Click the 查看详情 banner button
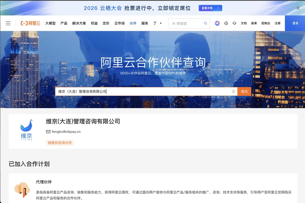The width and height of the screenshot is (305, 203). [x=210, y=8]
